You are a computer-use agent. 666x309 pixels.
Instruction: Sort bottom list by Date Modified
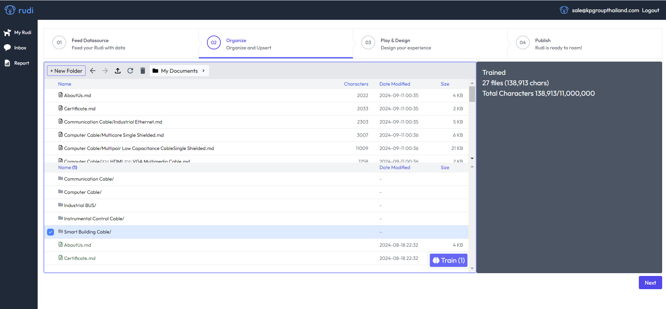[x=395, y=167]
